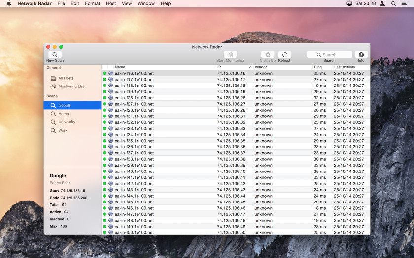Screen dimensions: 414x258
Task: Click the Max value 186
Action: click(64, 226)
